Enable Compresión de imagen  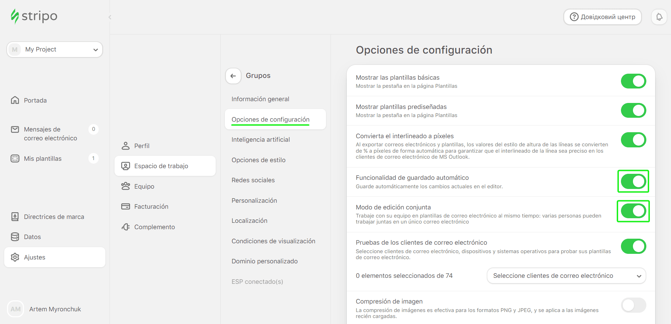[633, 305]
